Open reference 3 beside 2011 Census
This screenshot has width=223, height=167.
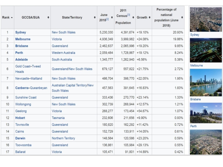point(129,15)
